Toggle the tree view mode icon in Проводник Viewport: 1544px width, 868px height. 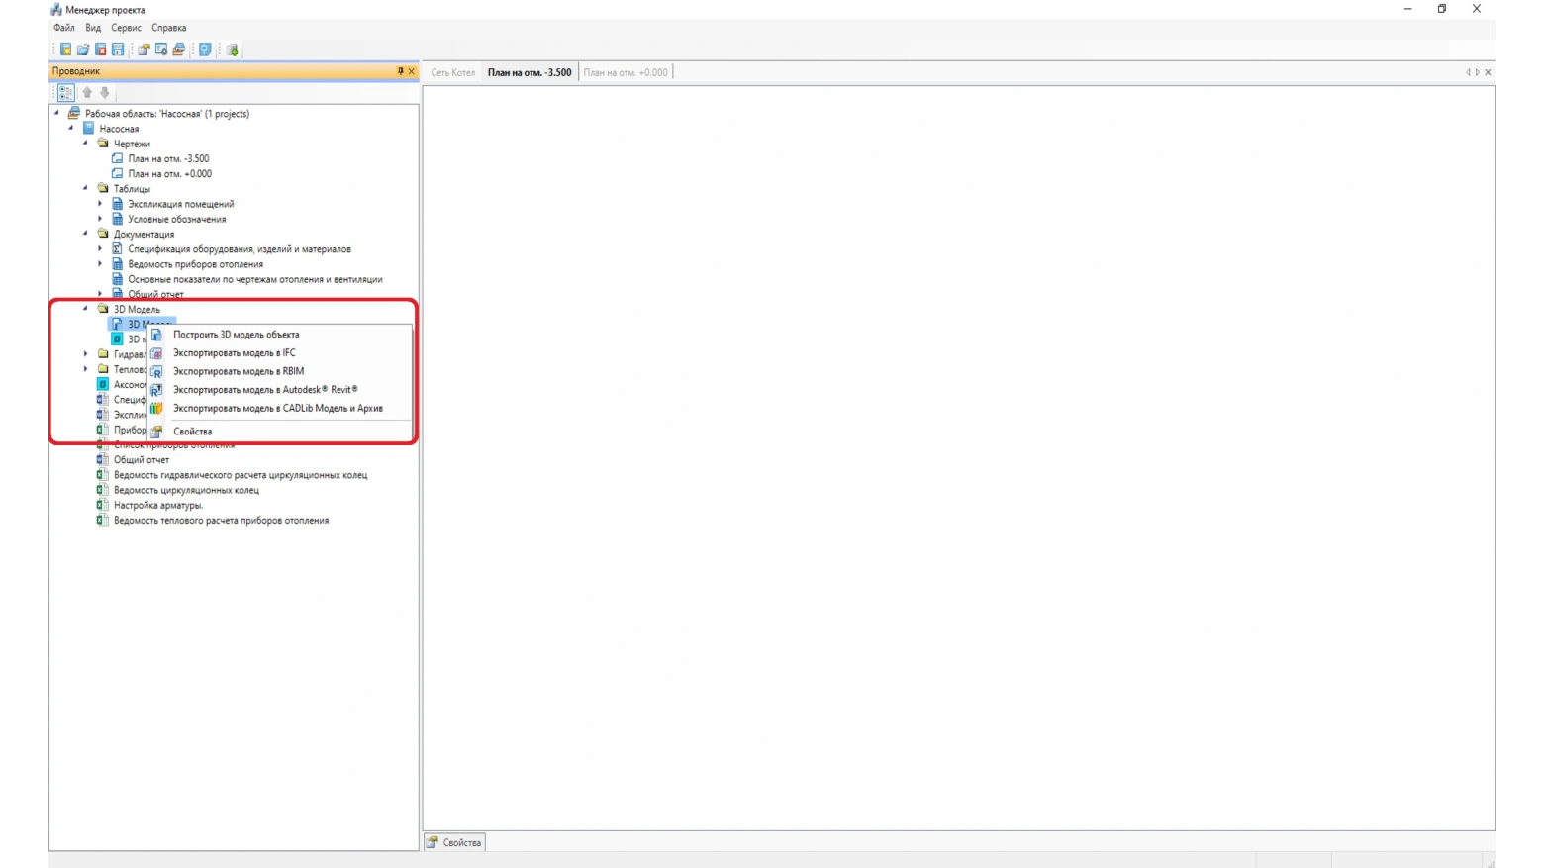click(x=65, y=93)
